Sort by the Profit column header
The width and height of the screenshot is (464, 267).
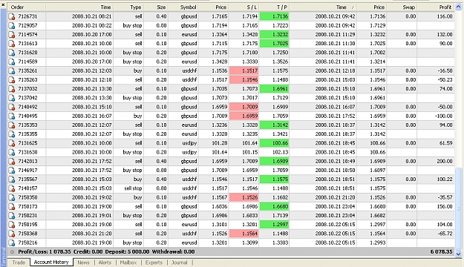[x=436, y=7]
